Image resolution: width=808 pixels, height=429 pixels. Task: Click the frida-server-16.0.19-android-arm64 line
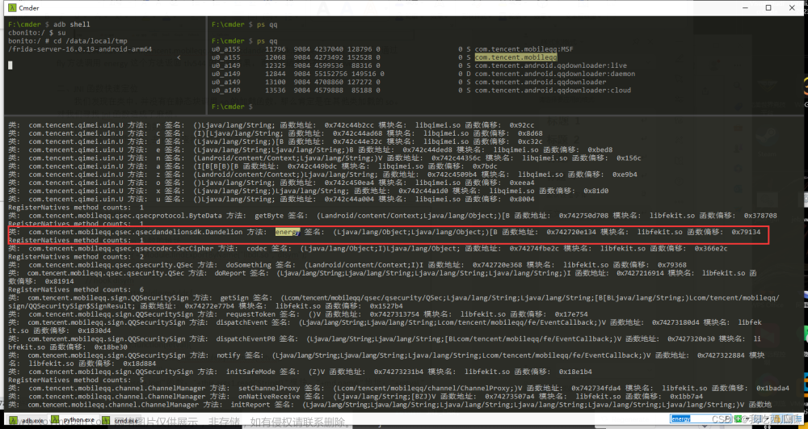click(80, 49)
